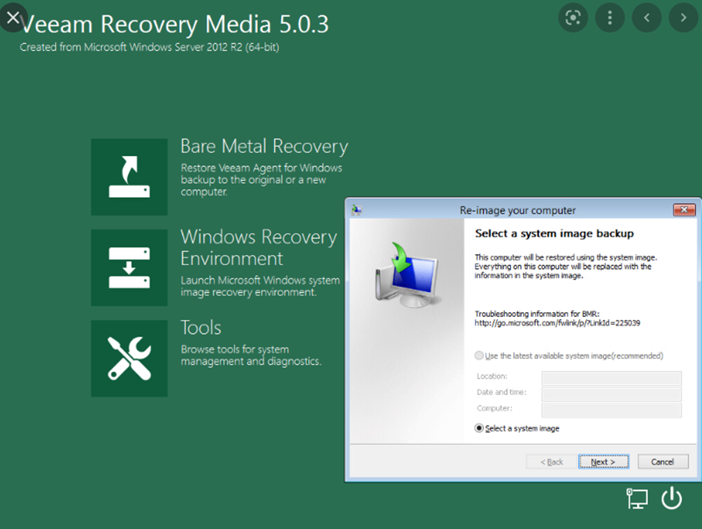Go to next image arrow
This screenshot has height=529, width=702.
coord(683,17)
